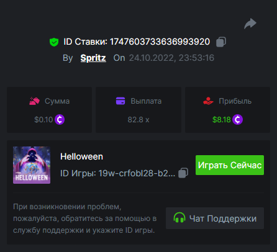This screenshot has width=277, height=252.
Task: Open the Spritz user profile link
Action: (93, 58)
